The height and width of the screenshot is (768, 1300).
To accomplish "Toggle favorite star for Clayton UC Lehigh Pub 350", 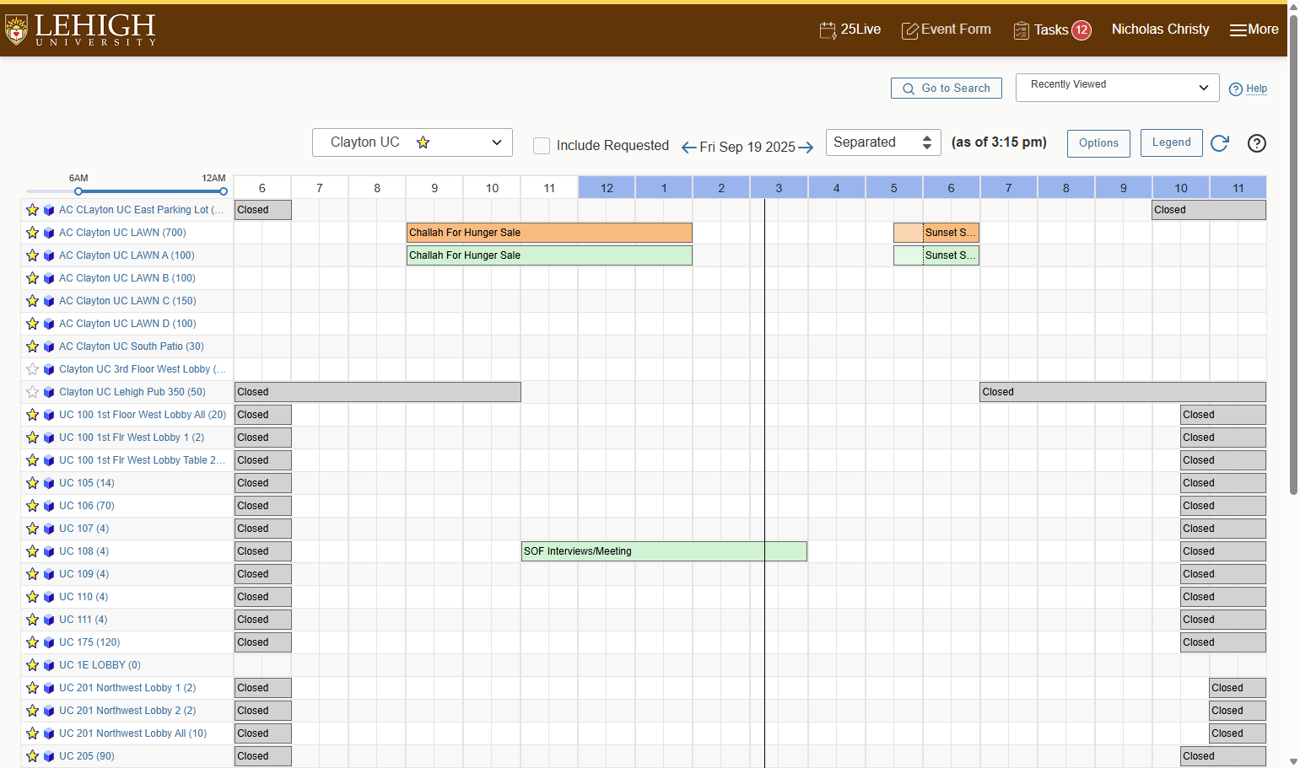I will point(32,392).
